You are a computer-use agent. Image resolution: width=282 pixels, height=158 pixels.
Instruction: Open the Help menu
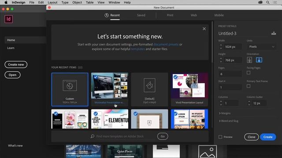point(127,2)
